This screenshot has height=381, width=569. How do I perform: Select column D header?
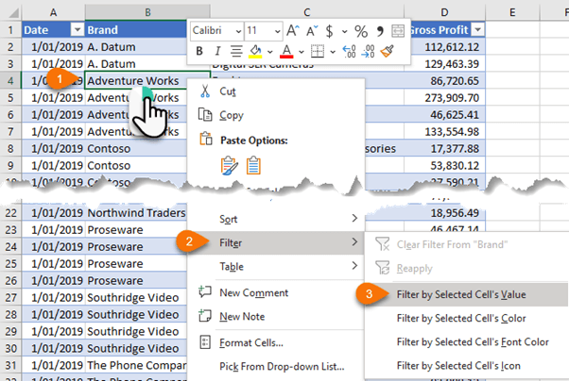(444, 12)
